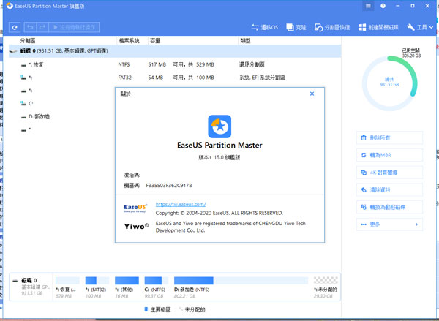The height and width of the screenshot is (321, 439).
Task: Click 轉換為動態磁碟 dynamic disk button
Action: [389, 208]
